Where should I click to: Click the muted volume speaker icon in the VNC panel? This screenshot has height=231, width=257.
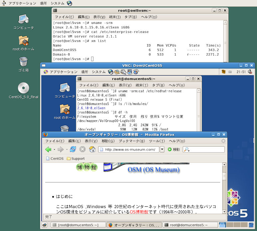(x=250, y=71)
